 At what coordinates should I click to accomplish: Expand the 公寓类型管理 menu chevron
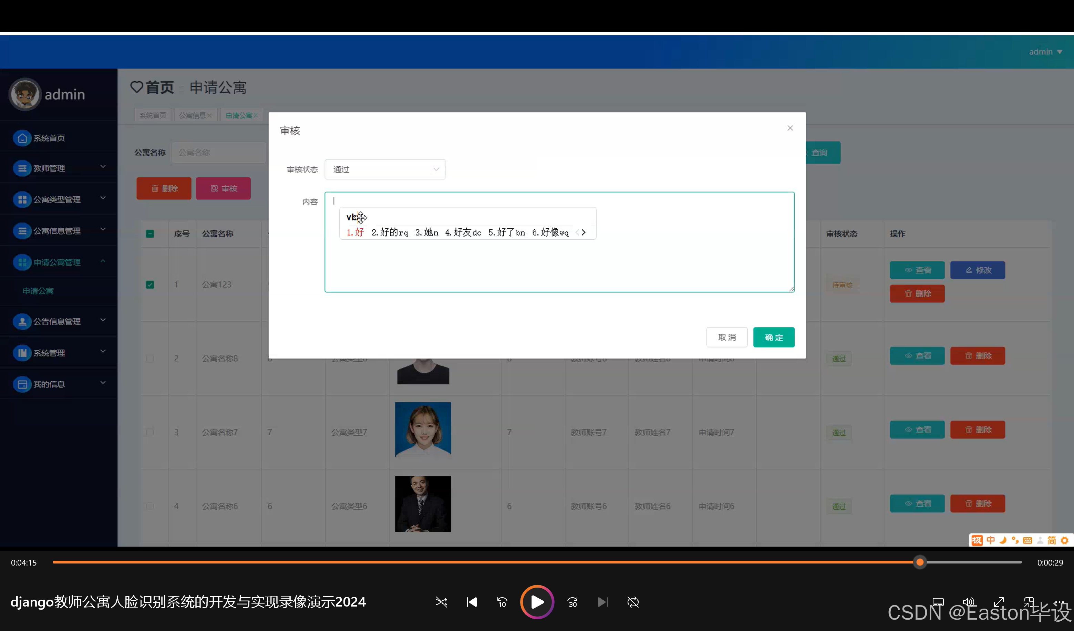[103, 198]
